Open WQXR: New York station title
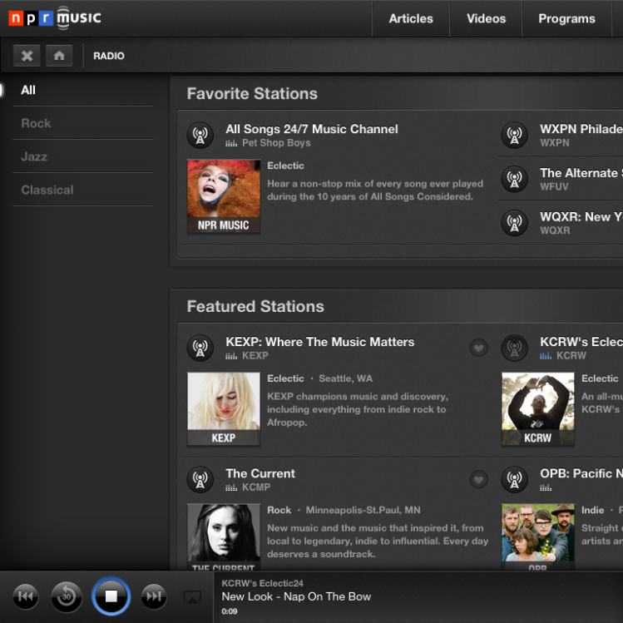The height and width of the screenshot is (623, 623). 581,216
